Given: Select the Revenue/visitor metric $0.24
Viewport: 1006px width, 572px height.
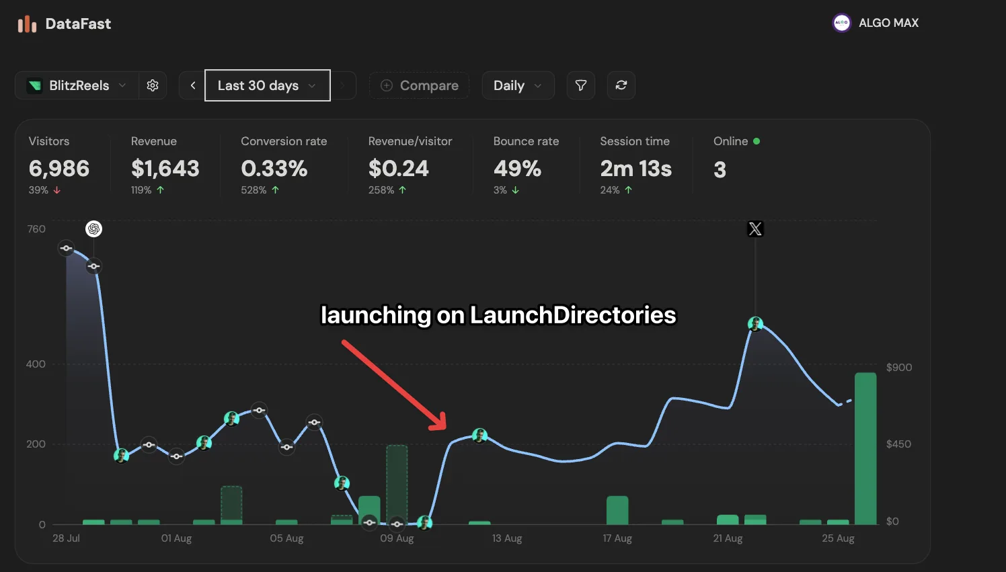Looking at the screenshot, I should [x=399, y=168].
